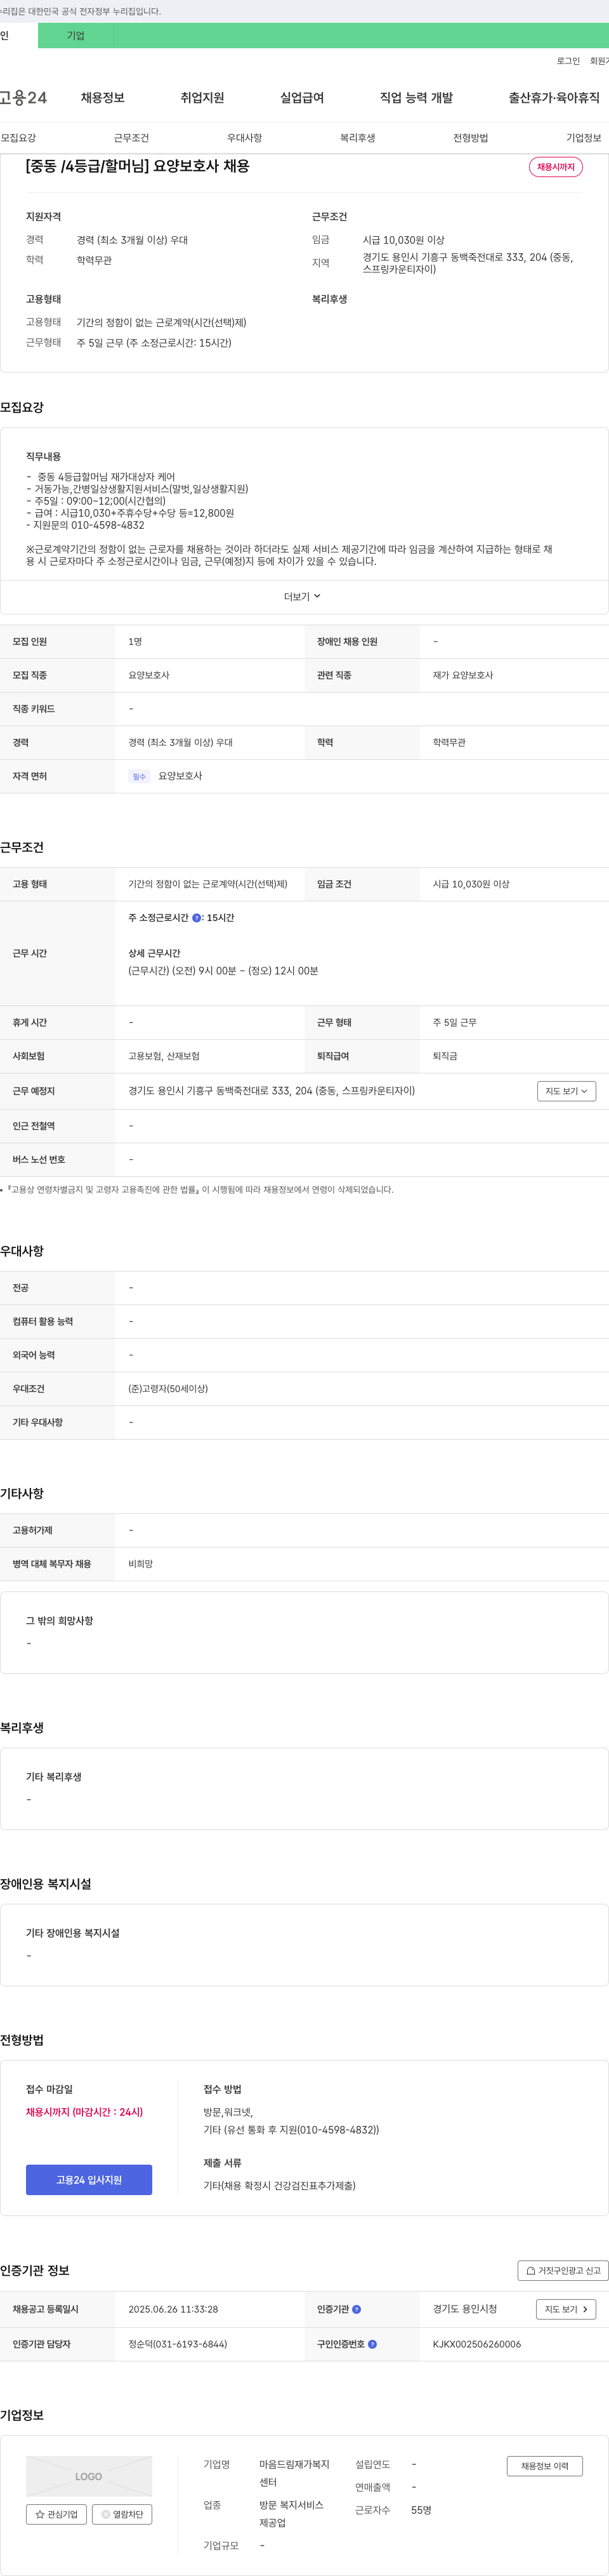Image resolution: width=609 pixels, height=2576 pixels.
Task: Select 구인인증번호 KJKX002506260006
Action: coord(477,2344)
